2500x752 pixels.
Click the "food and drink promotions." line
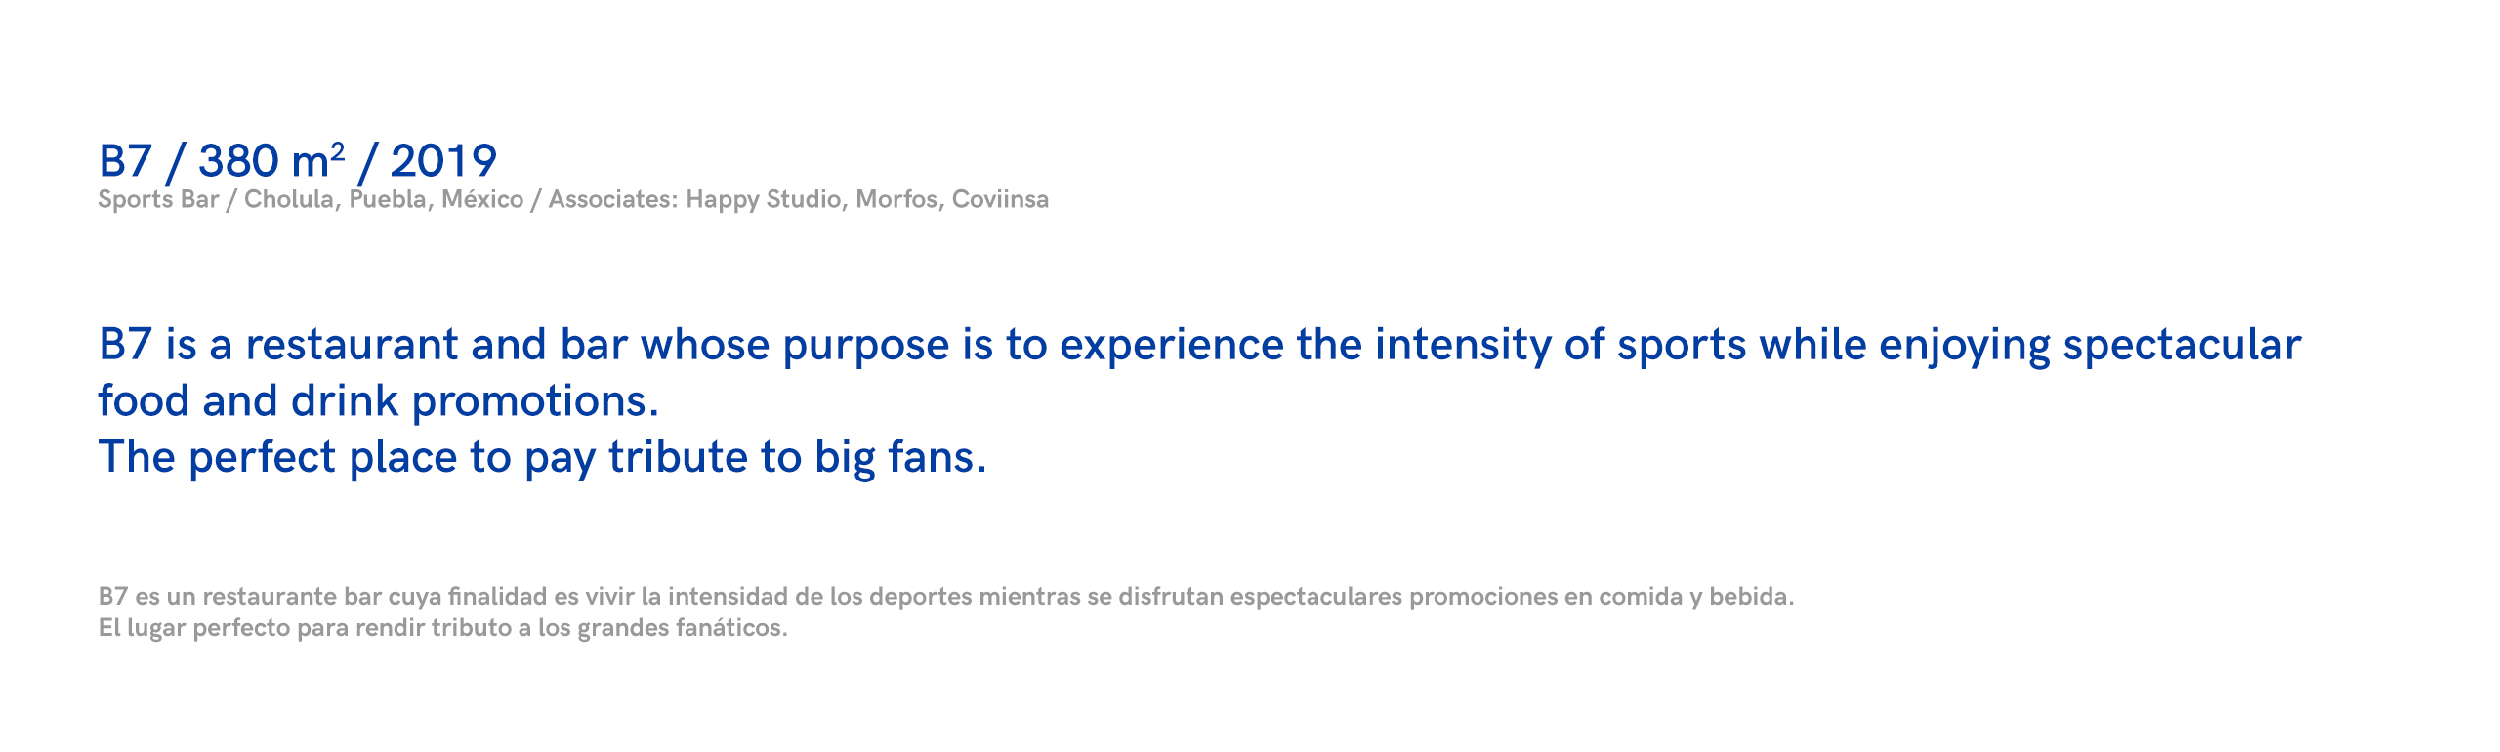[379, 401]
